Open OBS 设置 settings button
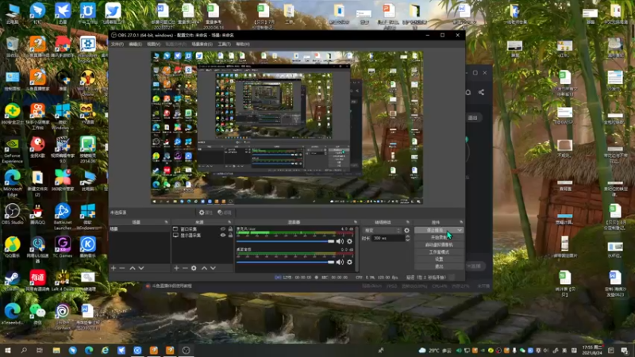 pos(439,259)
